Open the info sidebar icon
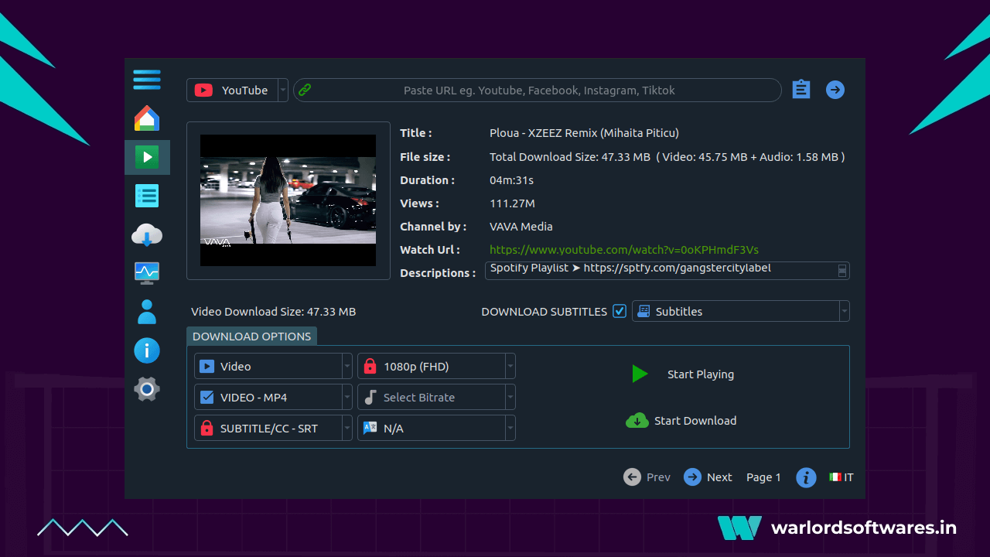Screen dimensions: 990x557 point(147,350)
